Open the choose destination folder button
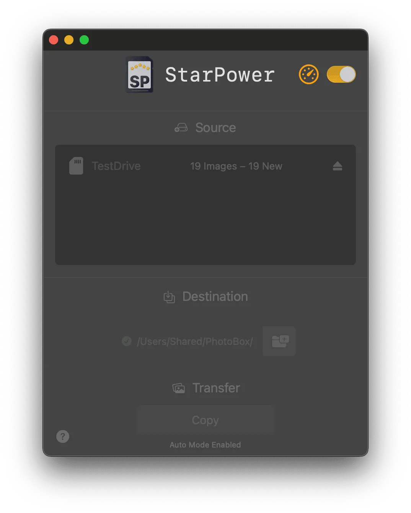 coord(279,341)
